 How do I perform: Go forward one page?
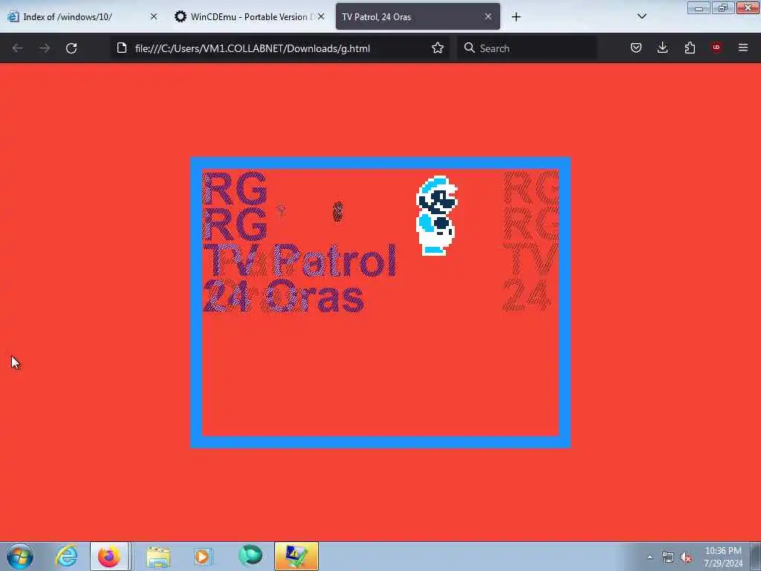click(x=45, y=48)
